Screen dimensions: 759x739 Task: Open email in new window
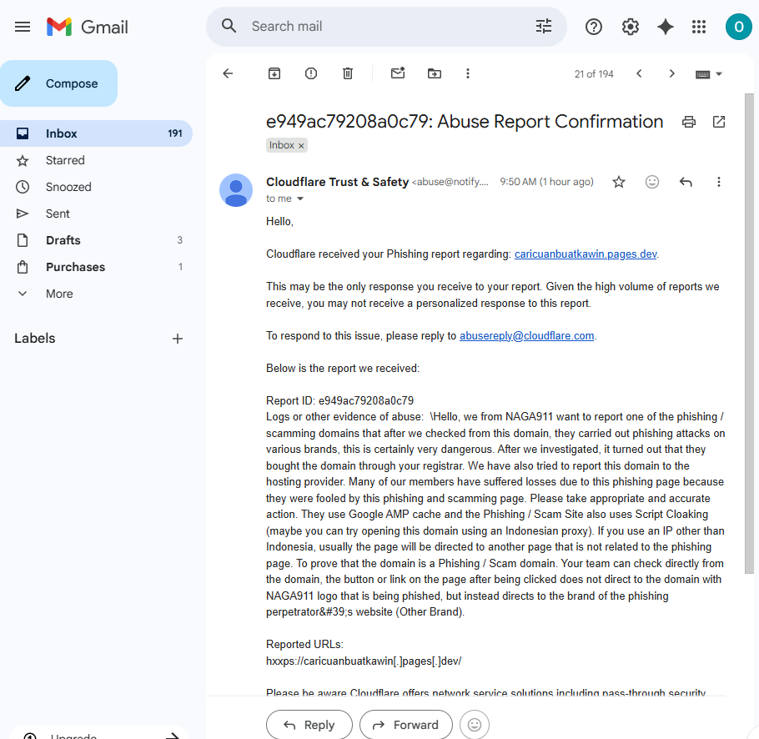coord(719,122)
